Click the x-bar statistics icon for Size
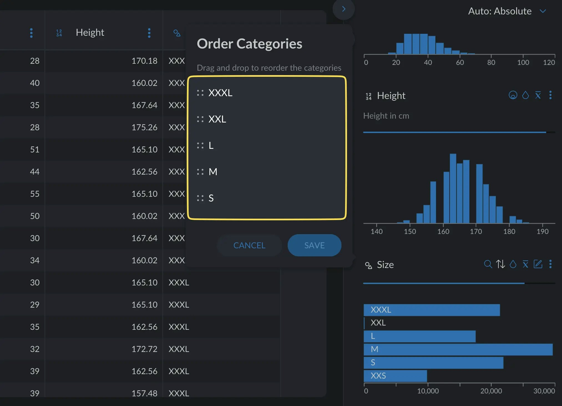This screenshot has height=406, width=562. (525, 264)
